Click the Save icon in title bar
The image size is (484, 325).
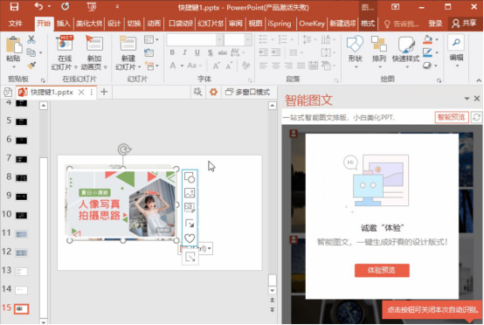click(x=14, y=6)
